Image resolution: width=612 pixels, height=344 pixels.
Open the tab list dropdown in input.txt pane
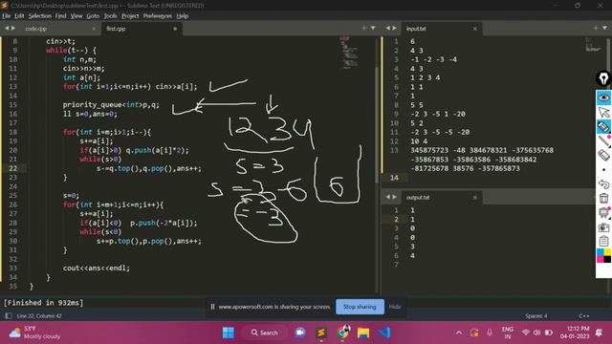pos(604,28)
